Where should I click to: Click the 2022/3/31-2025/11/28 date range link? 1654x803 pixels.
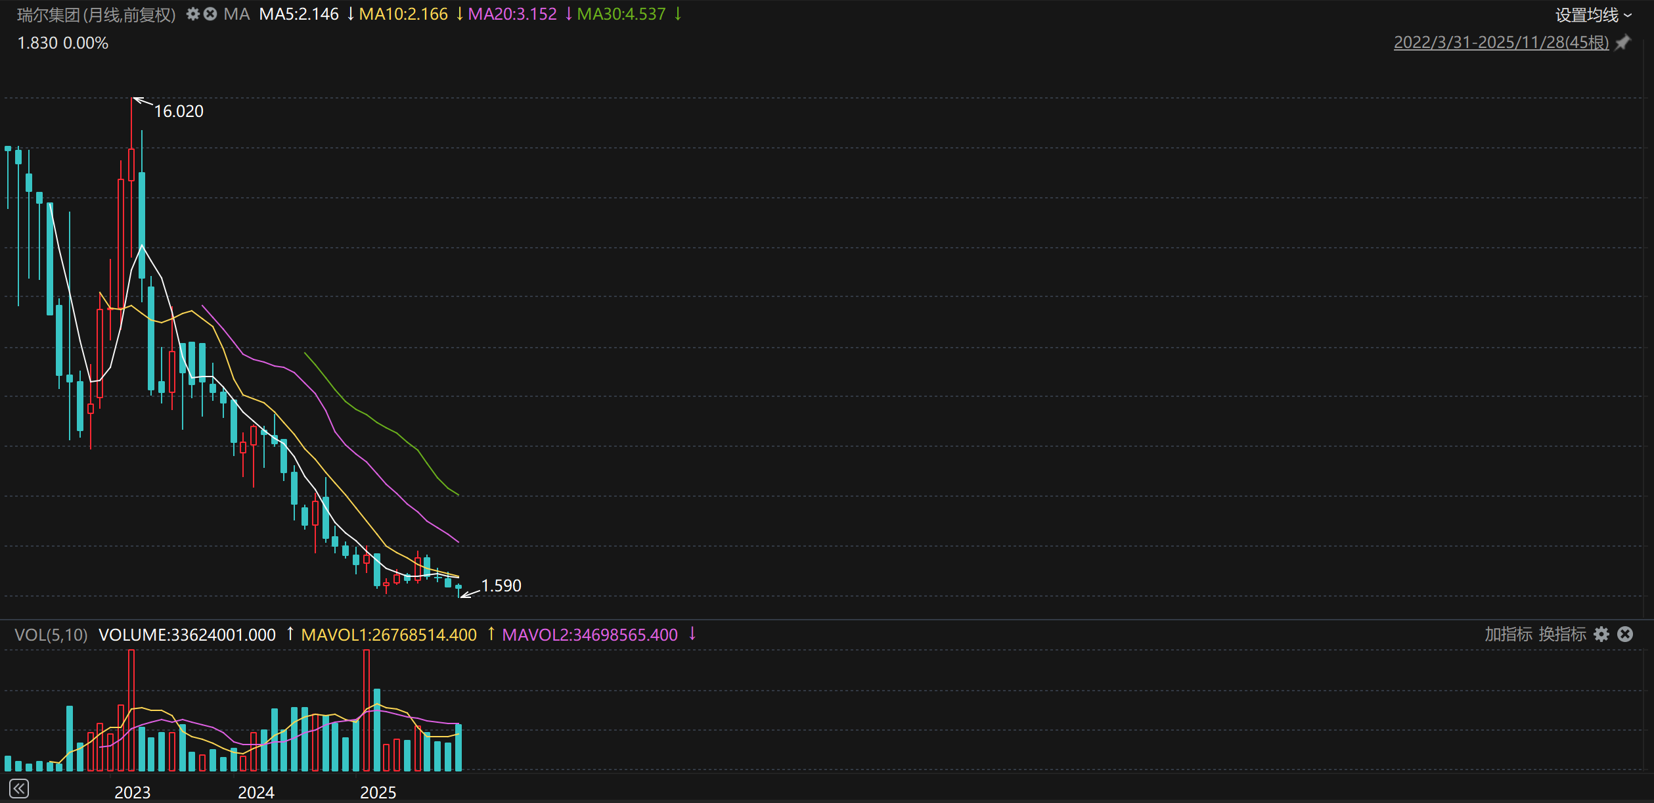[x=1501, y=43]
